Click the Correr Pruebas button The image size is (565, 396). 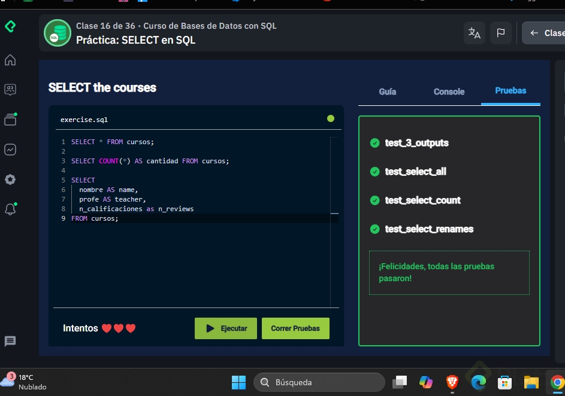[295, 328]
